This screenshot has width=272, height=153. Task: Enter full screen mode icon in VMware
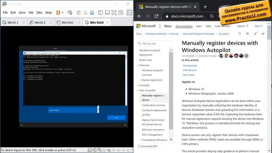click(x=114, y=12)
